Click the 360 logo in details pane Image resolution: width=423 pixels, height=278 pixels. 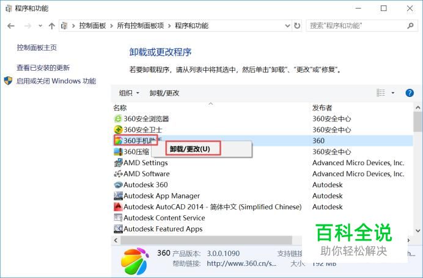[x=134, y=261]
